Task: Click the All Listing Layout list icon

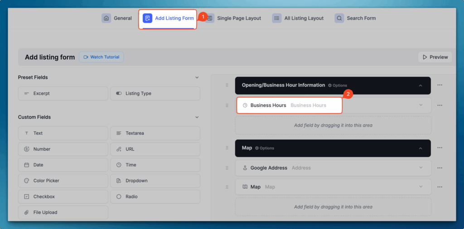Action: coord(277,19)
